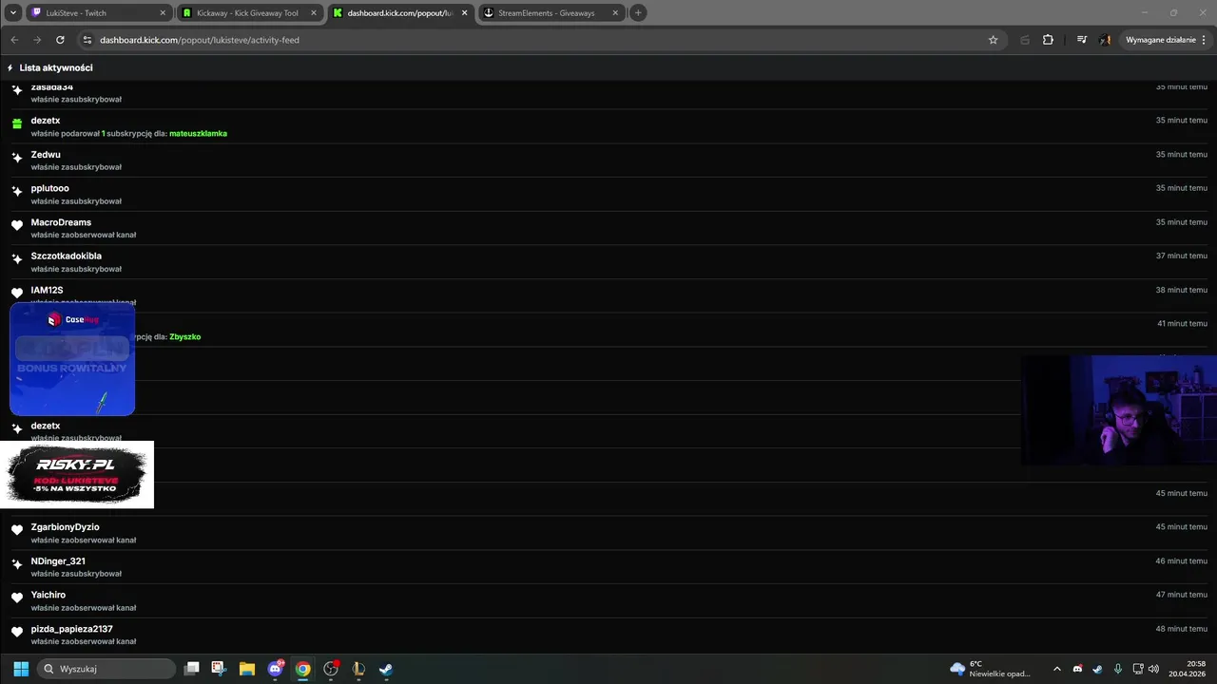Select username MacroDreams in the feed
Screen dimensions: 1217x684
(61, 222)
